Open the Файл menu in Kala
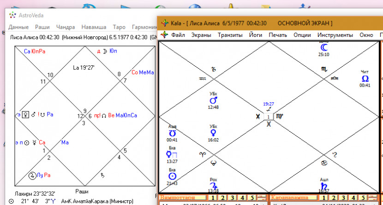The height and width of the screenshot is (205, 383). [x=178, y=35]
